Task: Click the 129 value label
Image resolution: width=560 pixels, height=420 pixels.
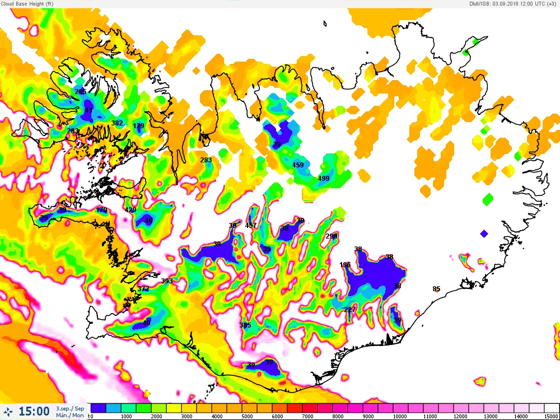Action: pos(138,125)
